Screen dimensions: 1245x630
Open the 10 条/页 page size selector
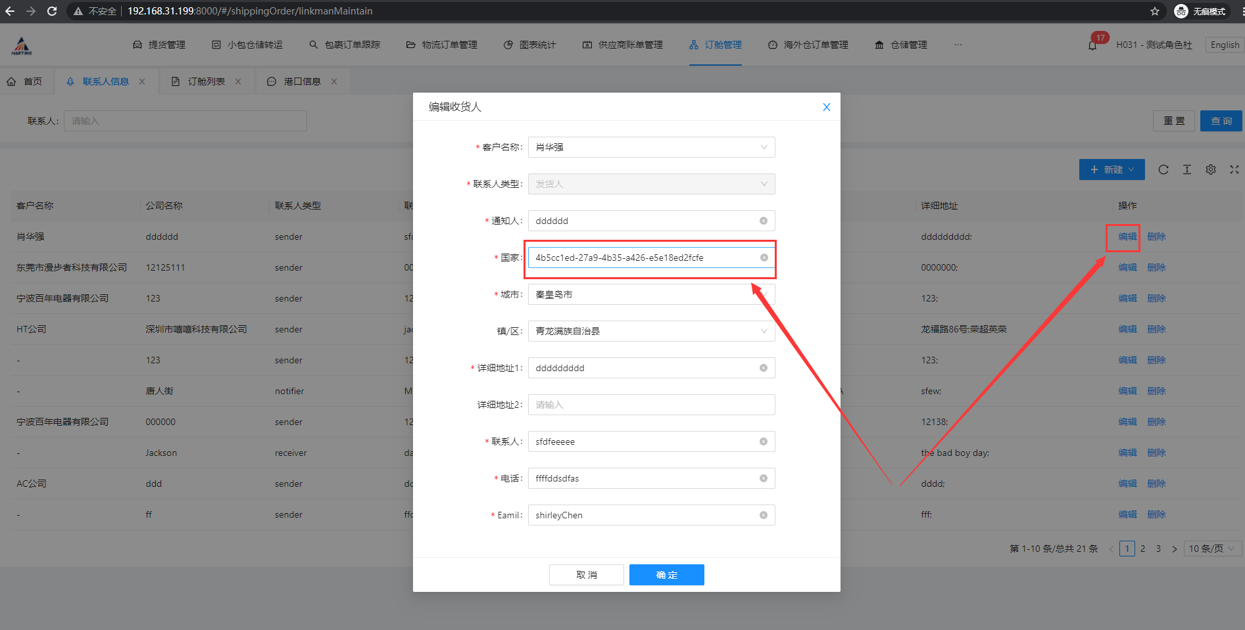[x=1212, y=549]
